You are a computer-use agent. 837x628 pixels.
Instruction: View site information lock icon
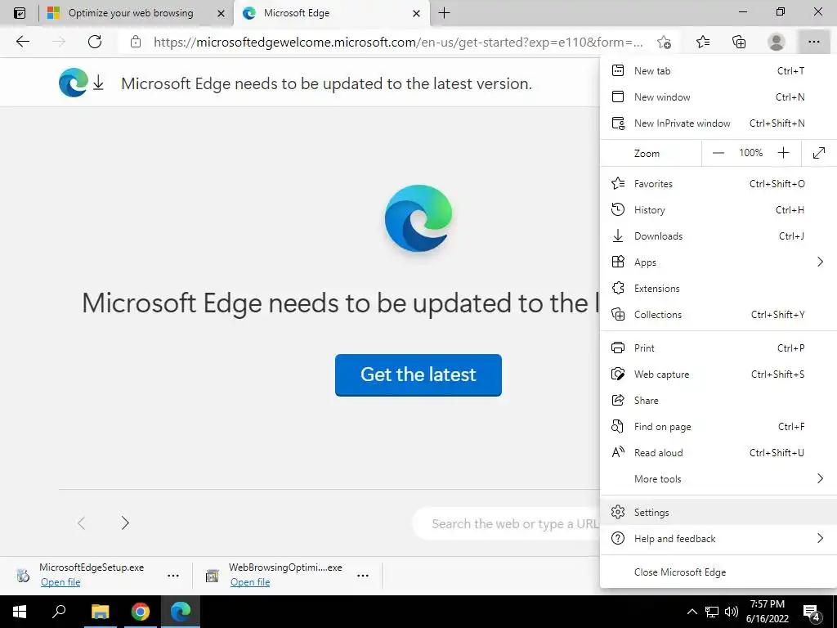pyautogui.click(x=136, y=42)
